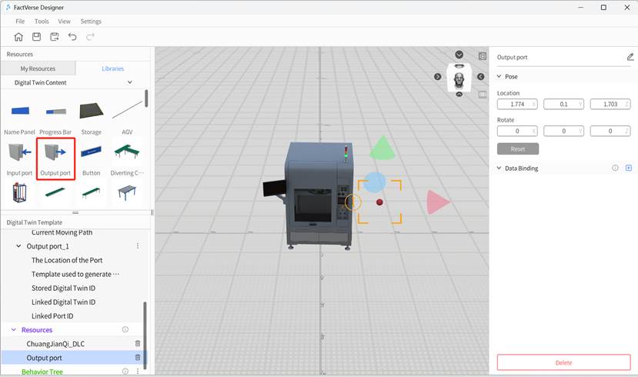This screenshot has height=377, width=638.
Task: Select the Progress Bar library item
Action: (55, 118)
